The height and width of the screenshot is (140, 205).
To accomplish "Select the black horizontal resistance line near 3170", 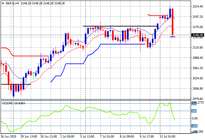I will click(121, 26).
